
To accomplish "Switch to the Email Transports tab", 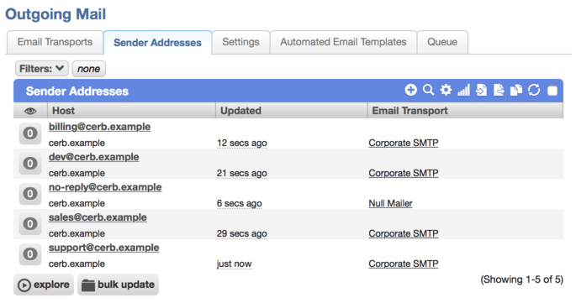I will (x=55, y=42).
